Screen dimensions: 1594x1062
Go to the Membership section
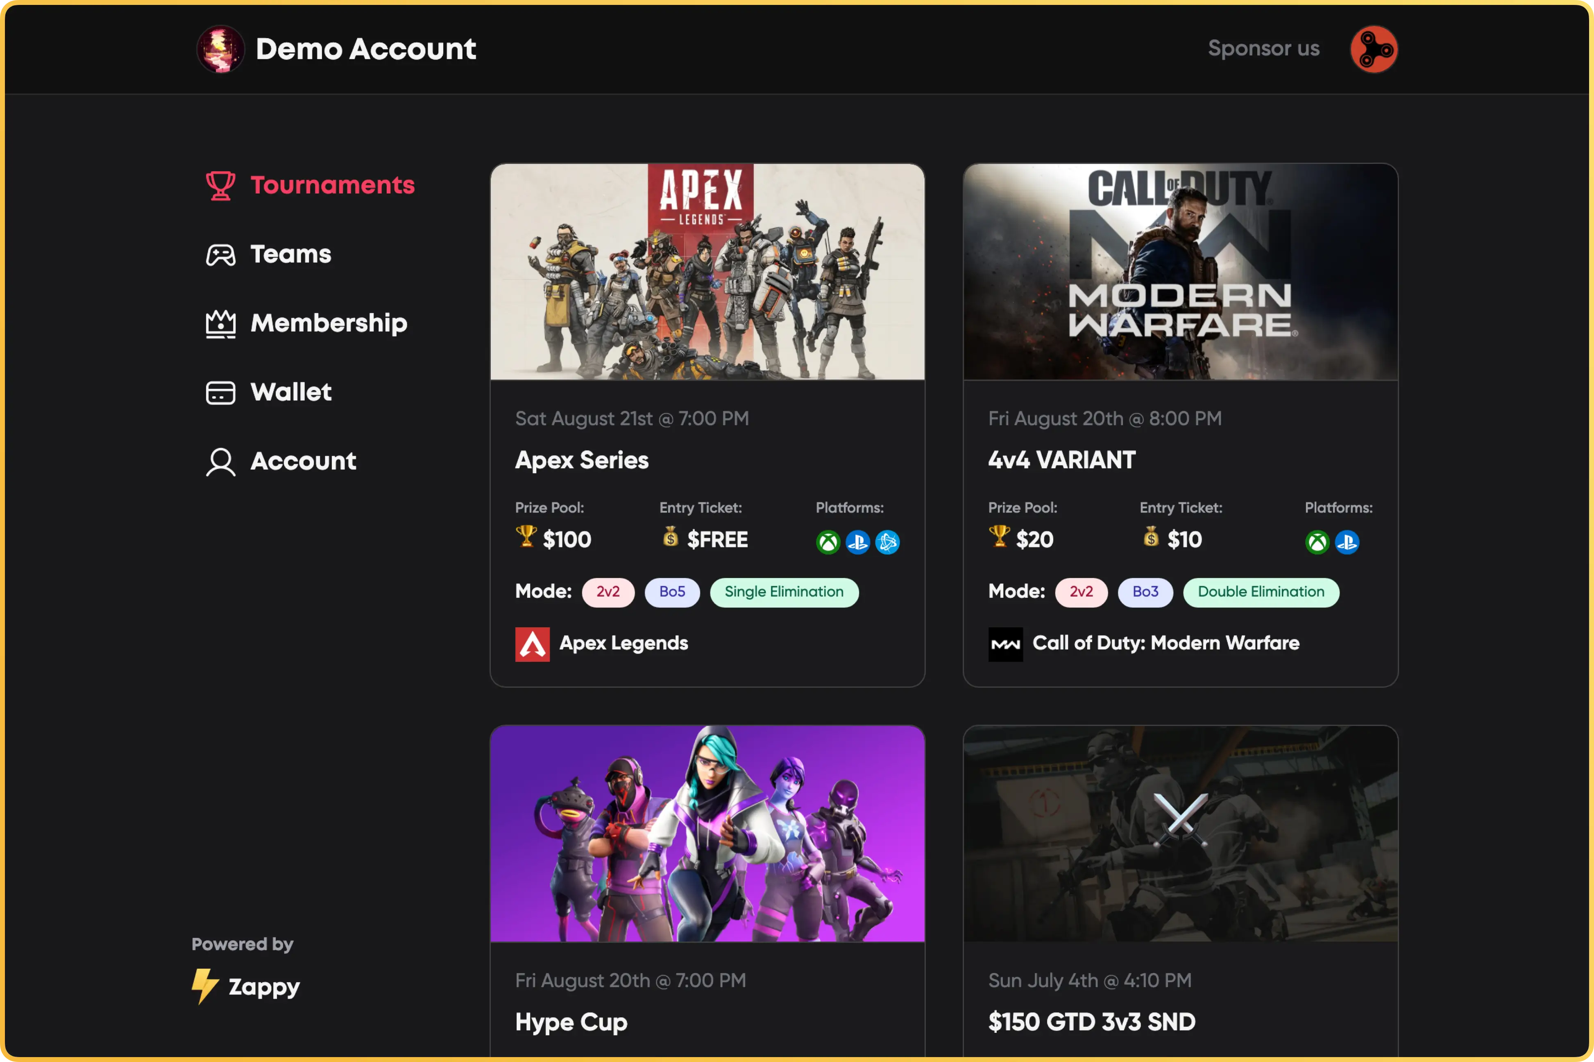(329, 323)
